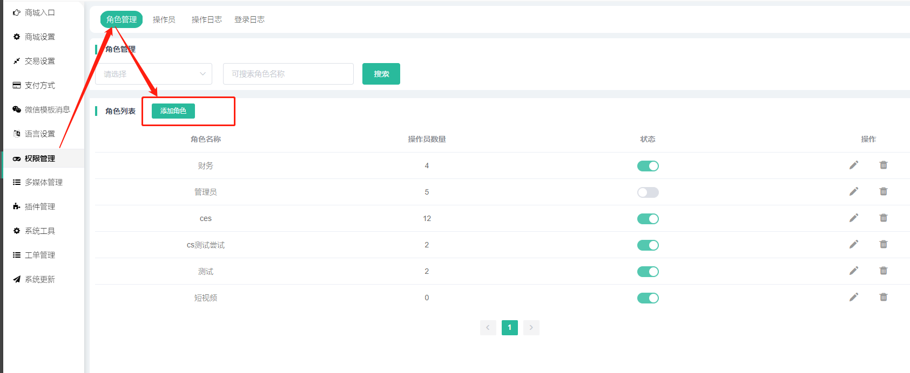Open the 请选择 dropdown in role filter
This screenshot has width=910, height=373.
pyautogui.click(x=153, y=74)
